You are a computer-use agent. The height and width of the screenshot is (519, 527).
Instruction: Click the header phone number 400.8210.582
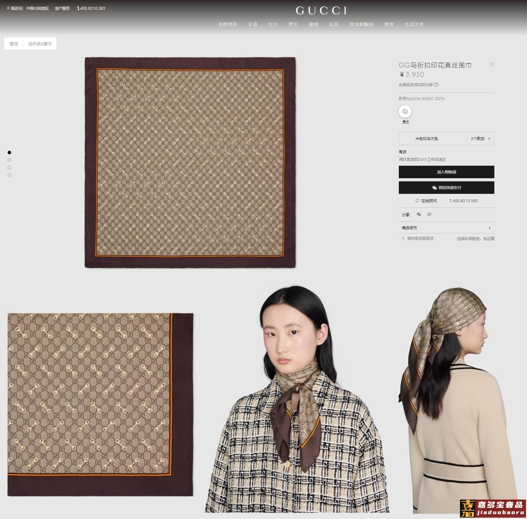coord(91,8)
